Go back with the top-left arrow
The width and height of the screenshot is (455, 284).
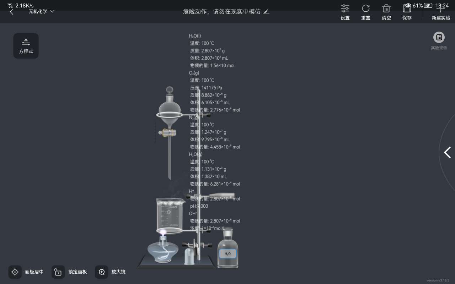point(12,11)
